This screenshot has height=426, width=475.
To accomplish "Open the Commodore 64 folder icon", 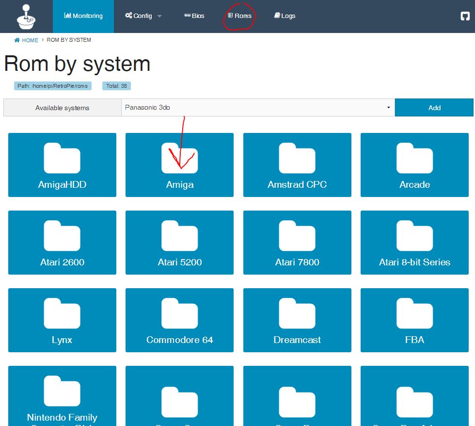I will pos(179,313).
